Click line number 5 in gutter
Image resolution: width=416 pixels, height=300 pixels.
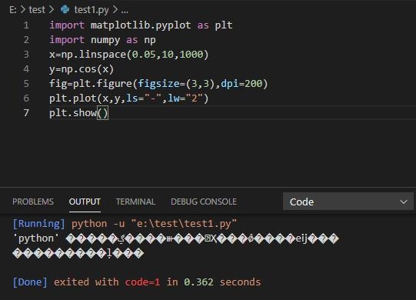tap(26, 84)
